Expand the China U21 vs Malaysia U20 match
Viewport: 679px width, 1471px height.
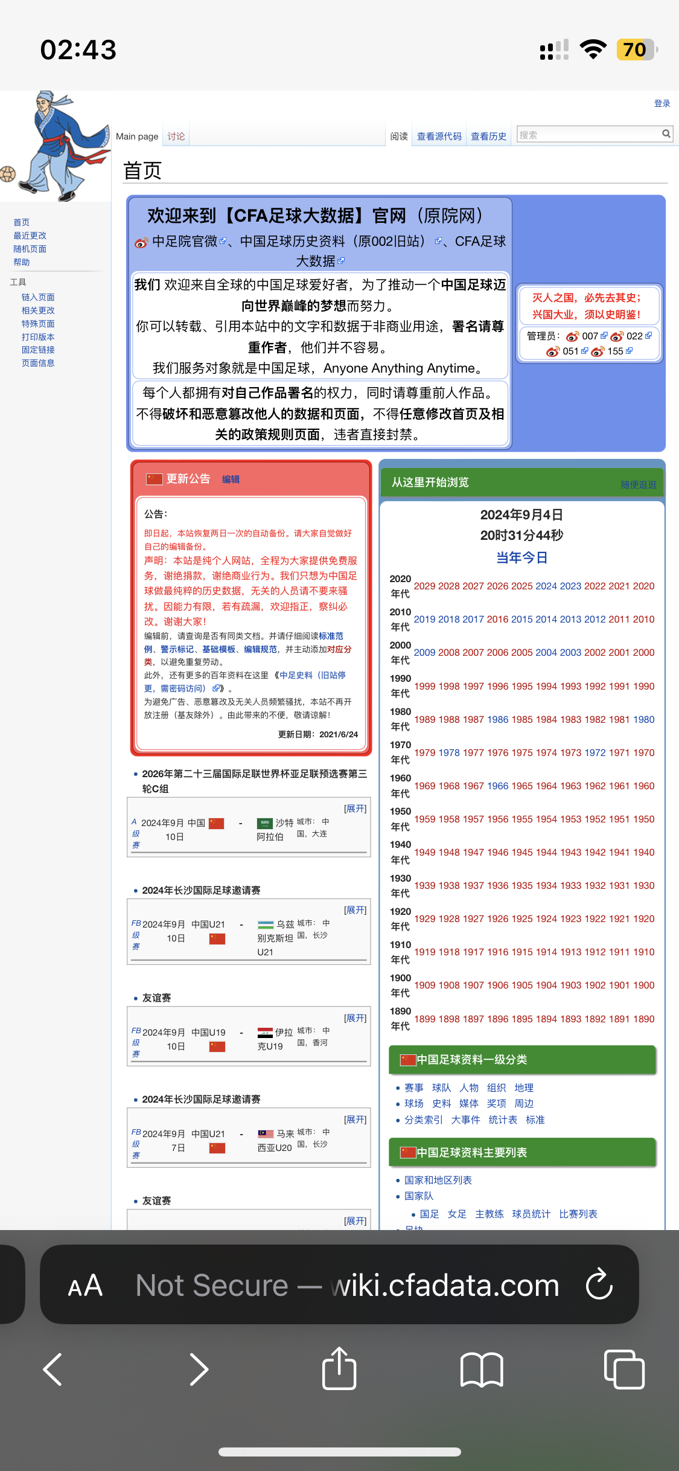tap(355, 1120)
